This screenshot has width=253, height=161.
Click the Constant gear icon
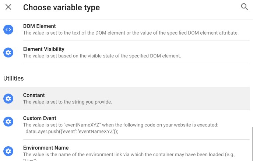click(8, 98)
